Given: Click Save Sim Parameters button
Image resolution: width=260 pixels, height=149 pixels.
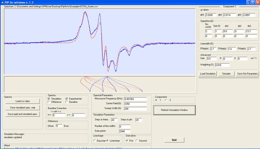Looking at the screenshot, I should (x=248, y=74).
